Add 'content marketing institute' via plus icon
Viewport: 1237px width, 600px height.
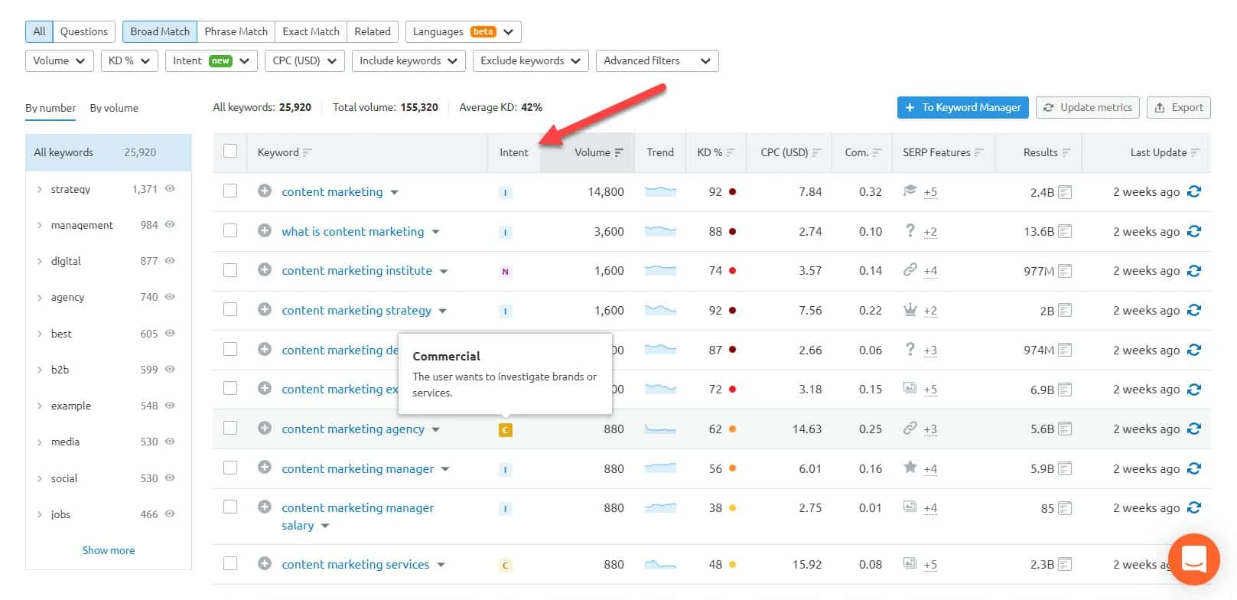[265, 270]
